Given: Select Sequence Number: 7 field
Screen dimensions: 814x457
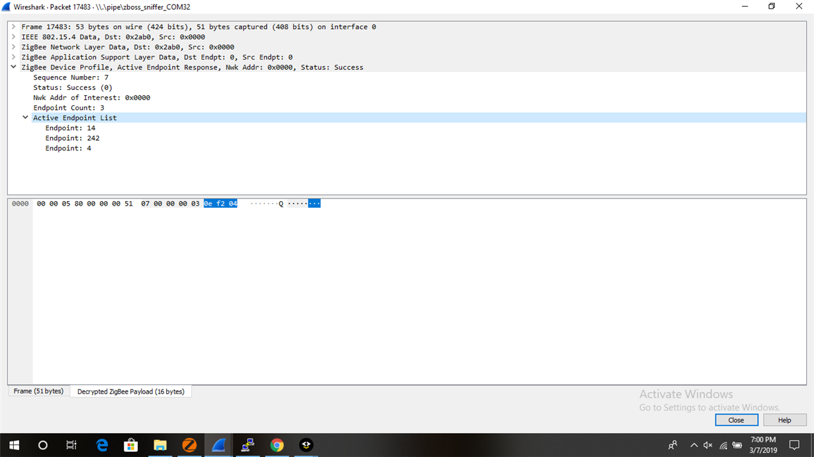Looking at the screenshot, I should [71, 77].
